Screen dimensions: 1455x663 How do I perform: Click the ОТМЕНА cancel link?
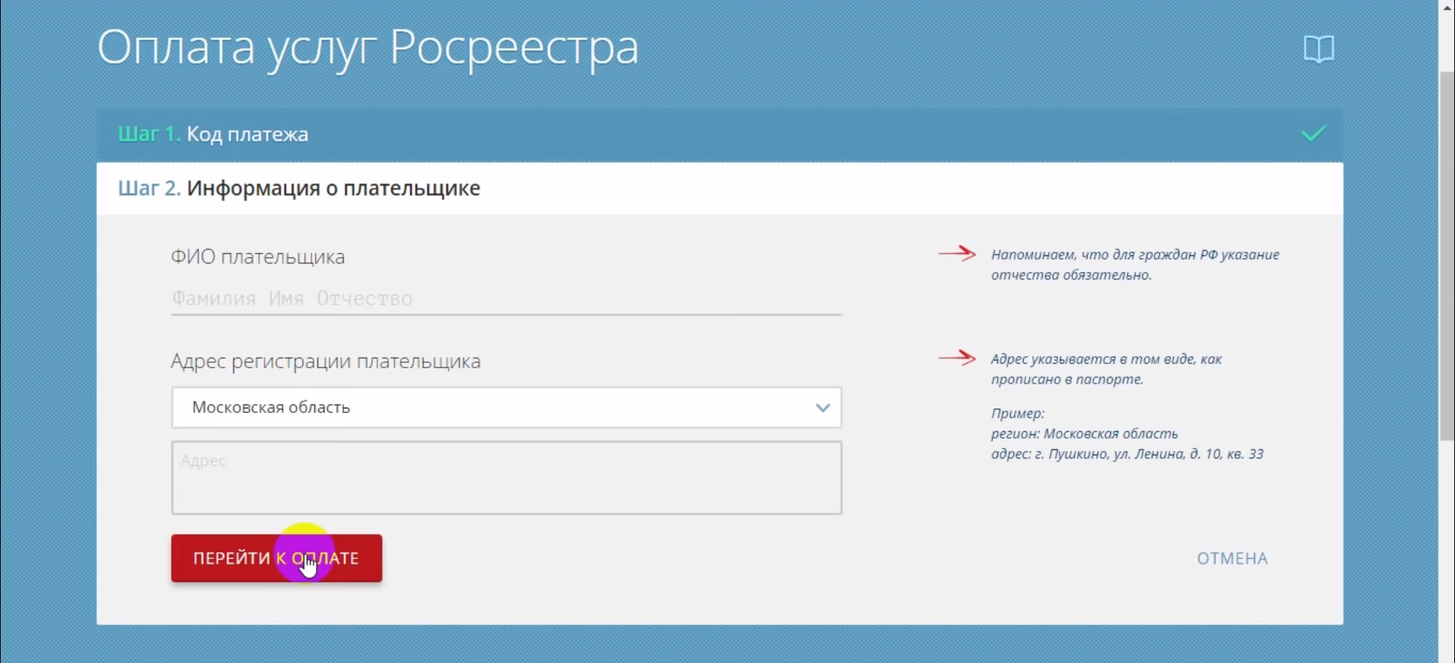pyautogui.click(x=1231, y=558)
